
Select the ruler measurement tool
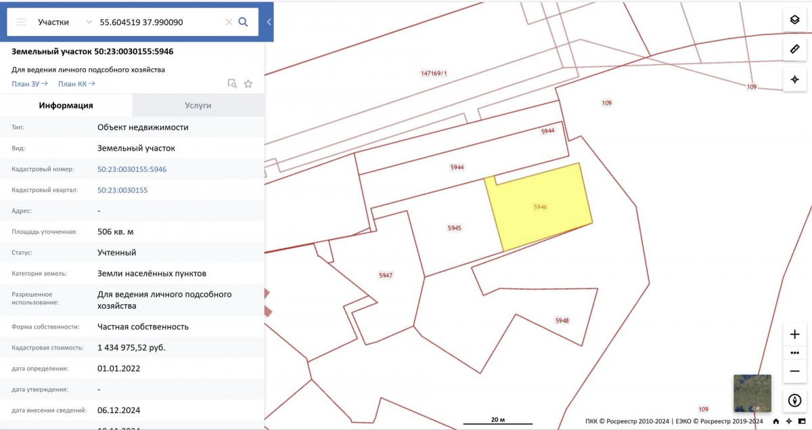tap(795, 49)
